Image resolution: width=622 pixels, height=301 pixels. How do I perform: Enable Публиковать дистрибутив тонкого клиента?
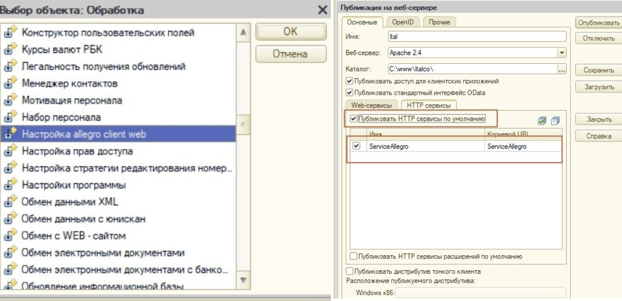[349, 271]
